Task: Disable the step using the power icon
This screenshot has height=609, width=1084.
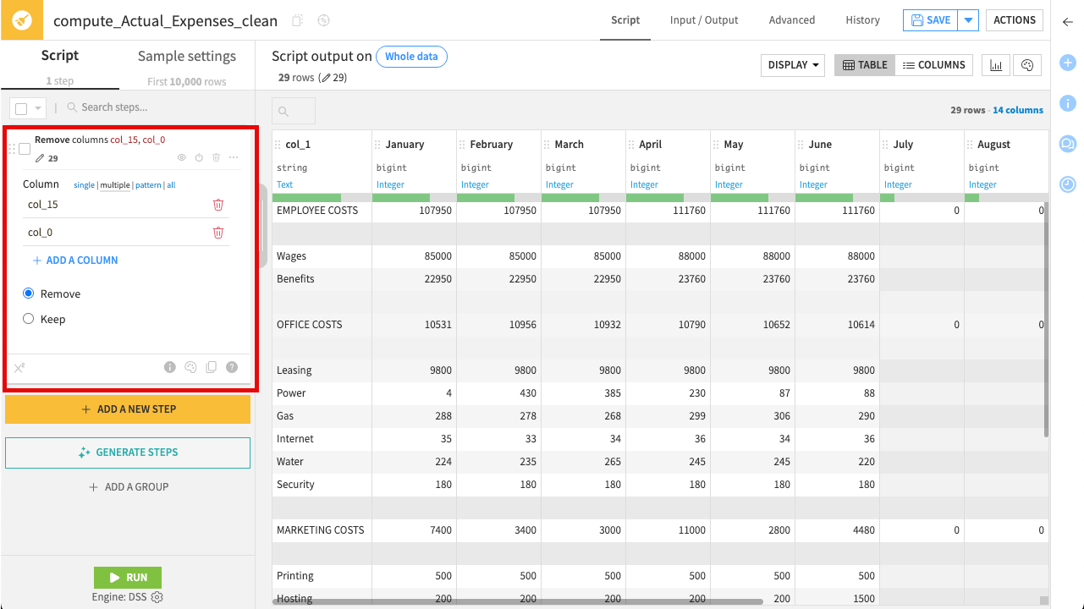Action: point(199,158)
